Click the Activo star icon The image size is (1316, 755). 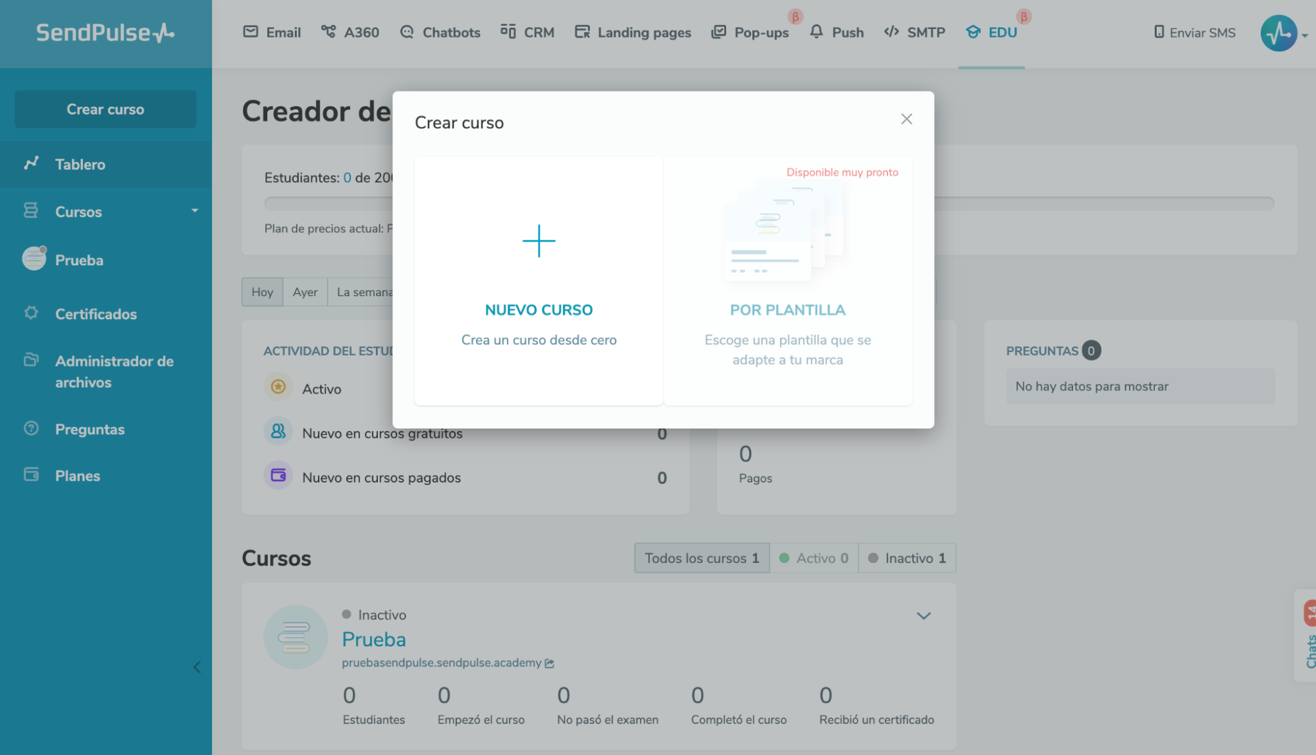pos(278,386)
